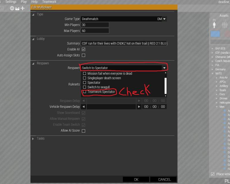Screen dimensions: 230x184
Task: Choose the BLUFOR blue side swatch
Action: 215,34
